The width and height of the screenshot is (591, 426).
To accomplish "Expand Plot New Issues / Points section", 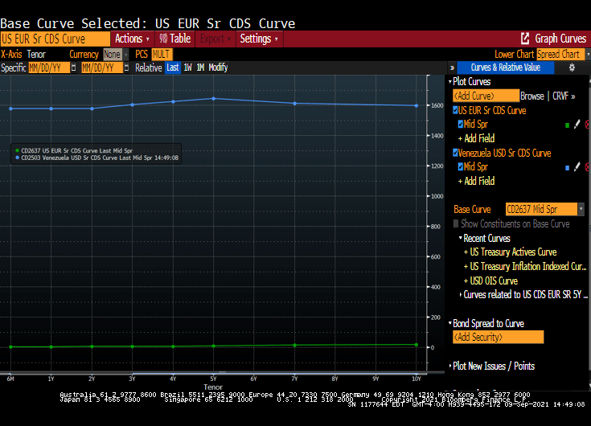I will [450, 367].
